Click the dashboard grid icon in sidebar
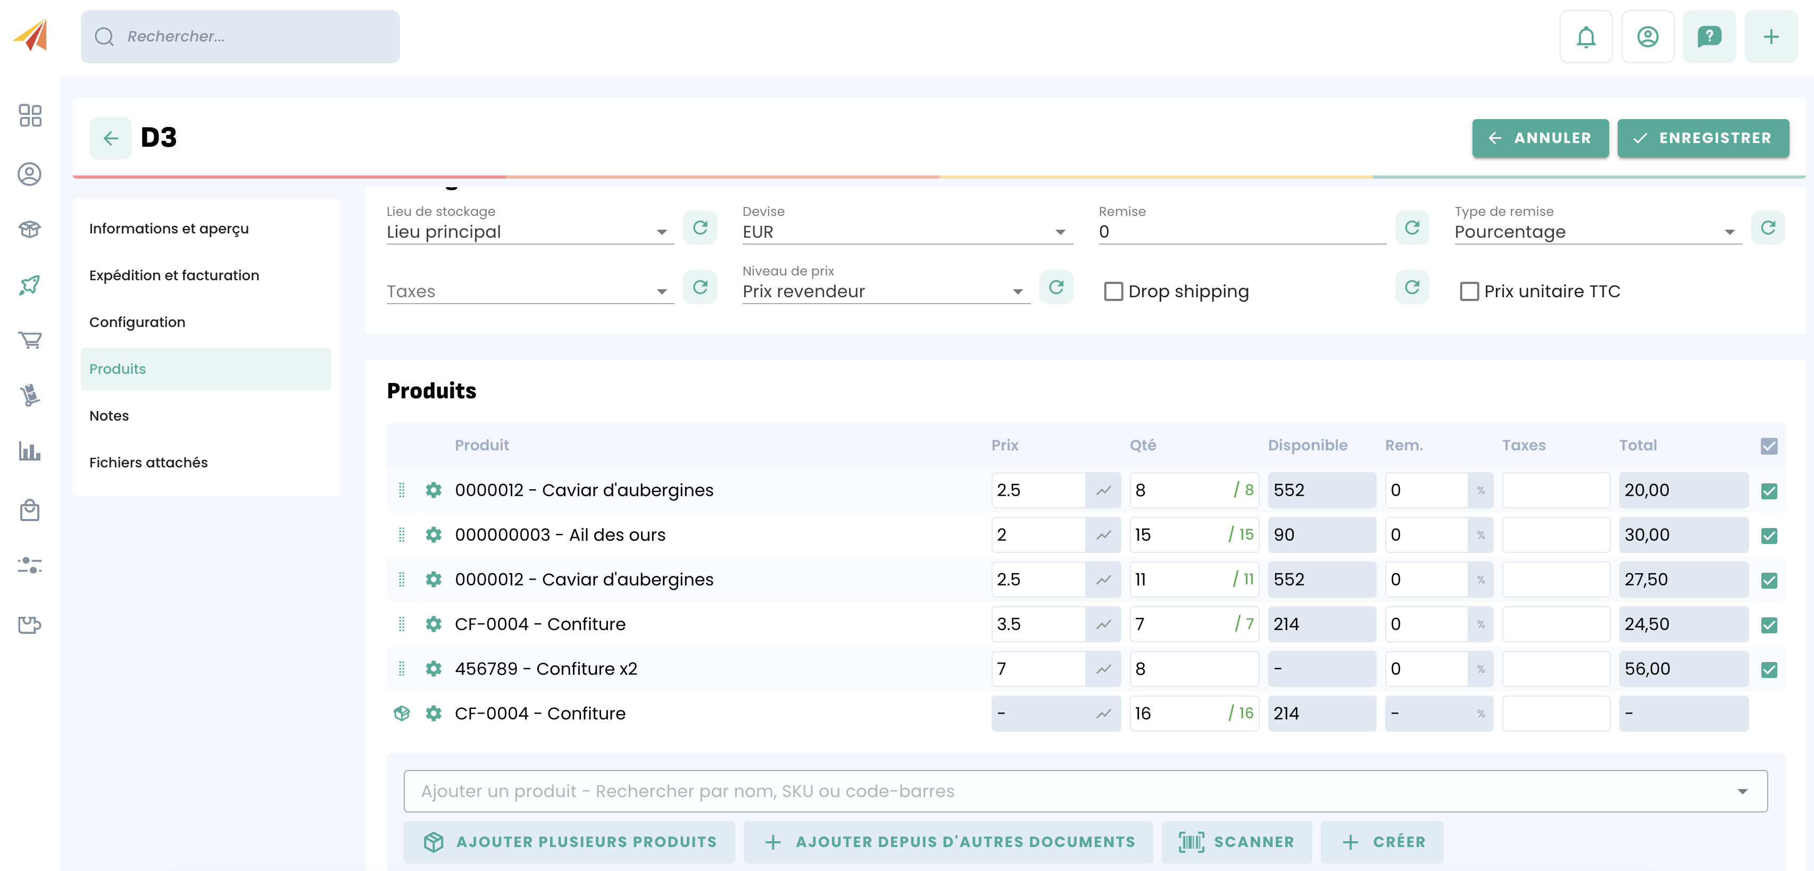The image size is (1814, 871). click(30, 115)
